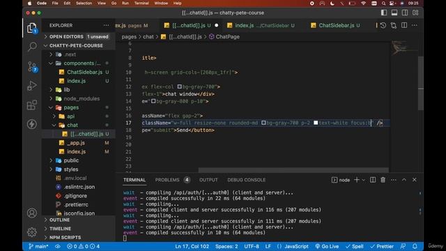446x251 pixels.
Task: Click main branch indicator in status bar
Action: [38, 246]
